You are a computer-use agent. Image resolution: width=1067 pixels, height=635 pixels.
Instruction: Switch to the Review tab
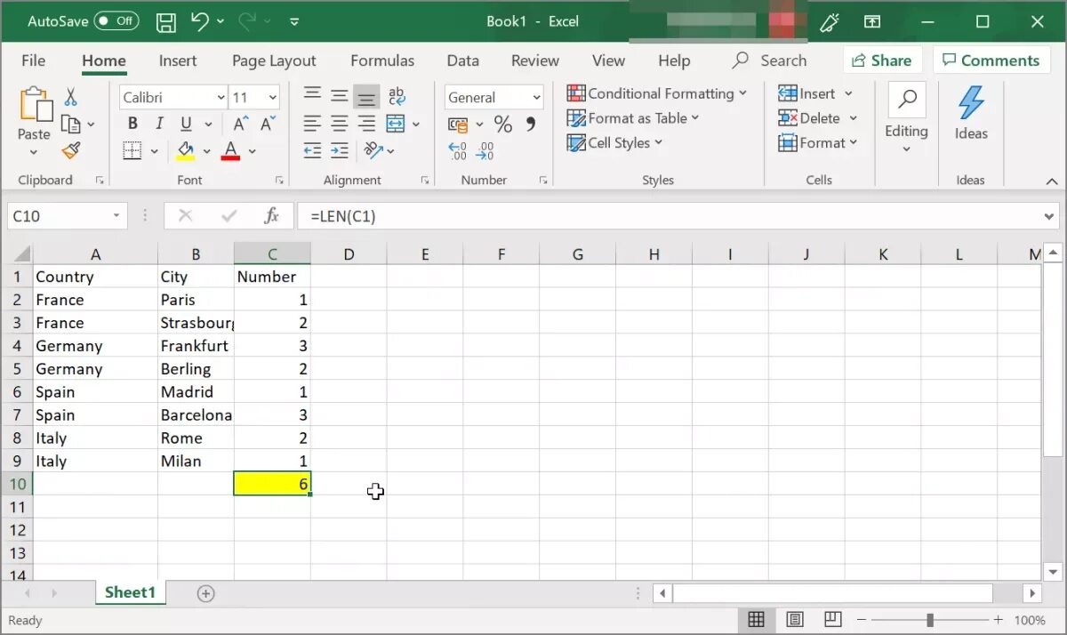[x=535, y=60]
